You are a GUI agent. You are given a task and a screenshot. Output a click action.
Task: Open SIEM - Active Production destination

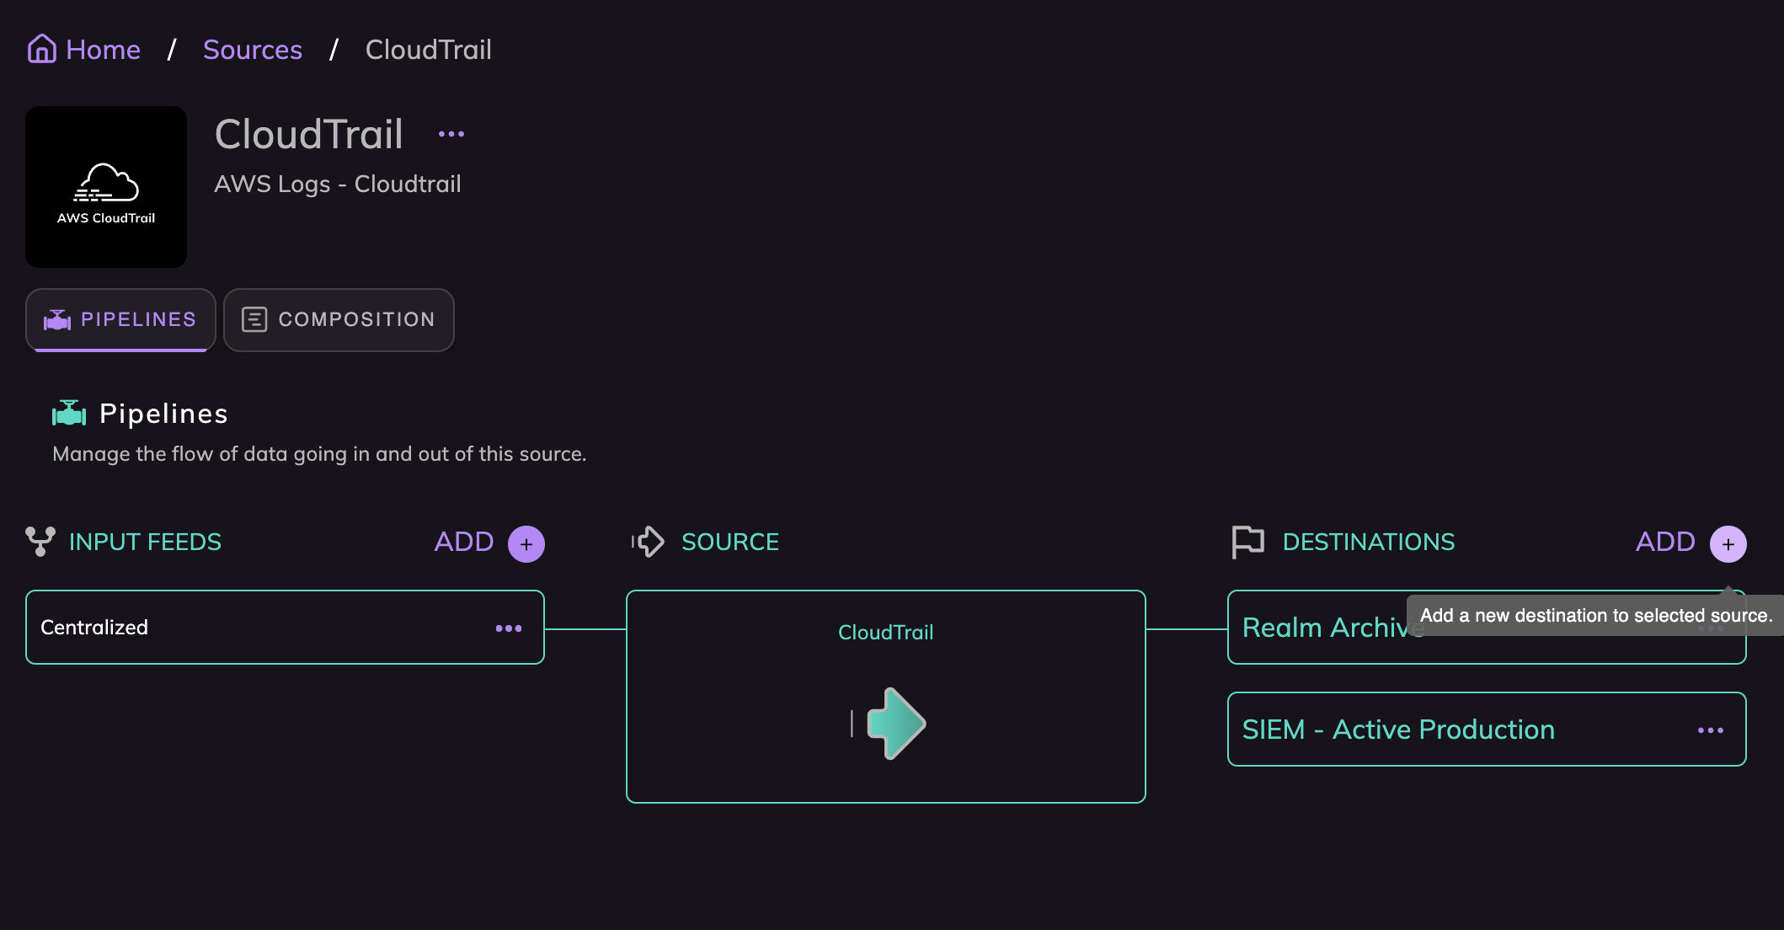click(x=1487, y=730)
